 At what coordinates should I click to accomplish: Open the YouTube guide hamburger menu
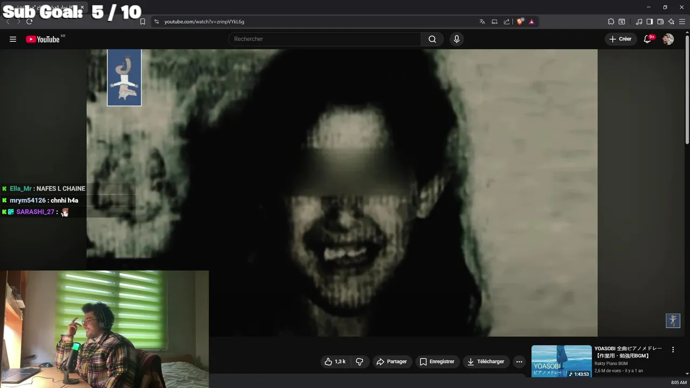click(x=13, y=39)
